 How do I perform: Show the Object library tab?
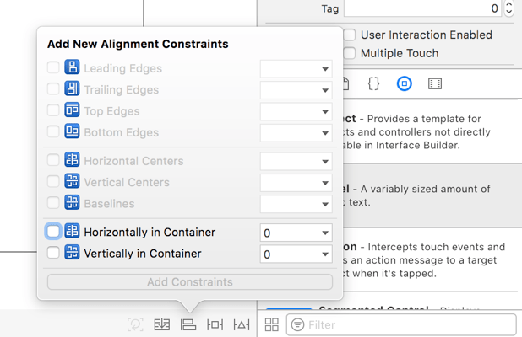pos(405,84)
